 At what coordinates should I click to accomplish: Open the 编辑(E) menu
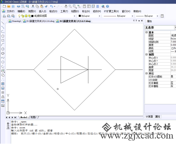coord(21,11)
